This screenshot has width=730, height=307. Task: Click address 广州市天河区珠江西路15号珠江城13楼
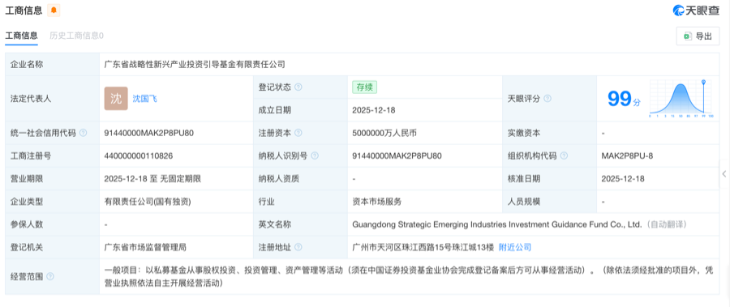(x=423, y=247)
